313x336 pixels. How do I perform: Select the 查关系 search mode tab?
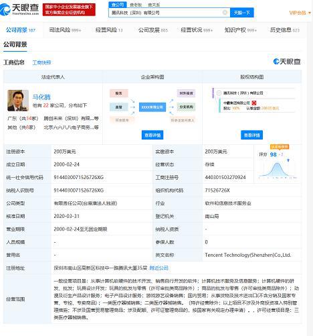pyautogui.click(x=154, y=5)
